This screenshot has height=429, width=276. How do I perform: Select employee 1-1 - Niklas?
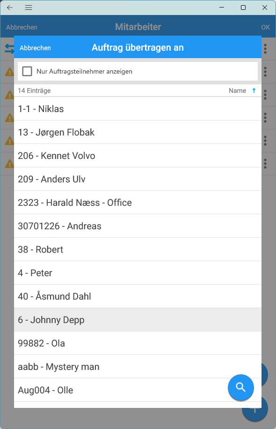pos(138,109)
